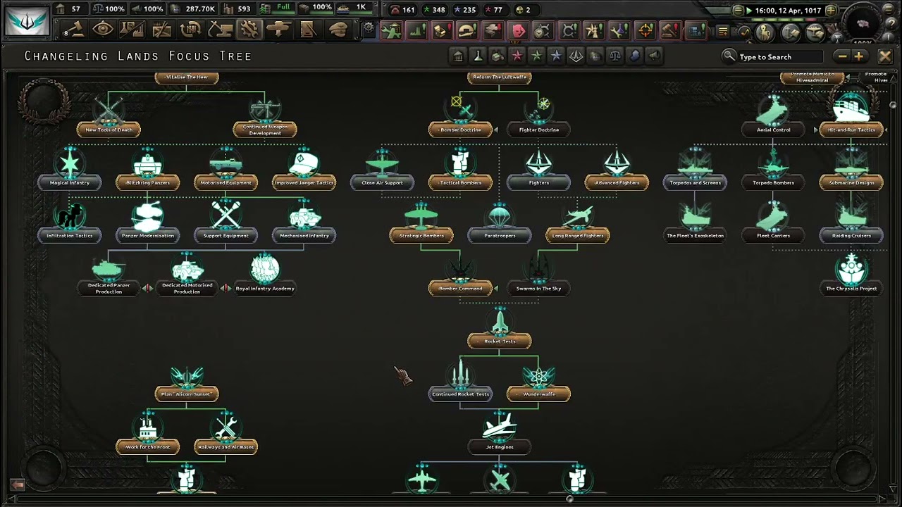Open the officer cap tab
Image resolution: width=902 pixels, height=507 pixels.
tap(338, 29)
